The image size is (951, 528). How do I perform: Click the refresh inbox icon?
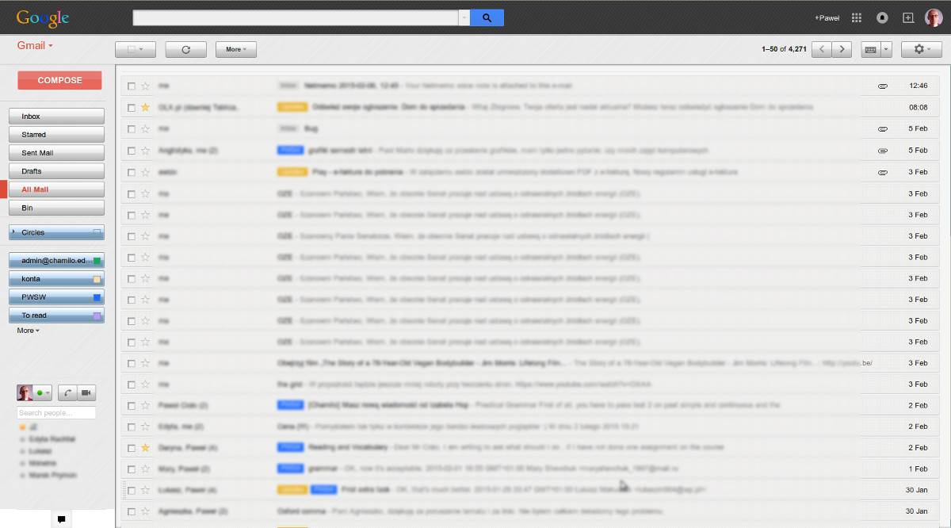coord(185,49)
